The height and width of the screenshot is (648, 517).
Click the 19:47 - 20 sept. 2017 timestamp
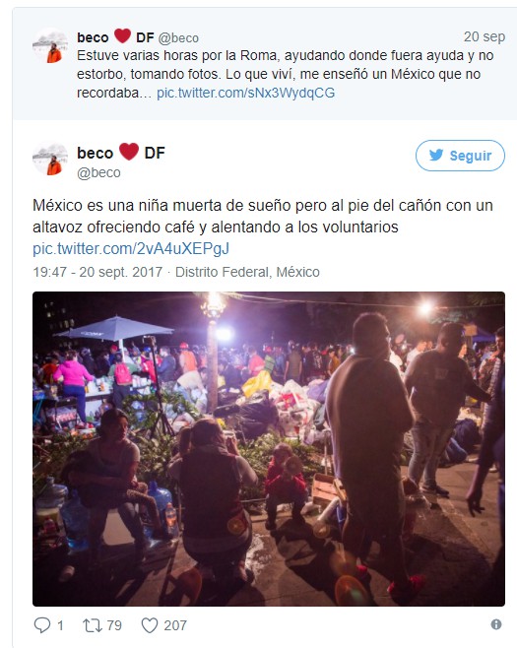tap(97, 272)
